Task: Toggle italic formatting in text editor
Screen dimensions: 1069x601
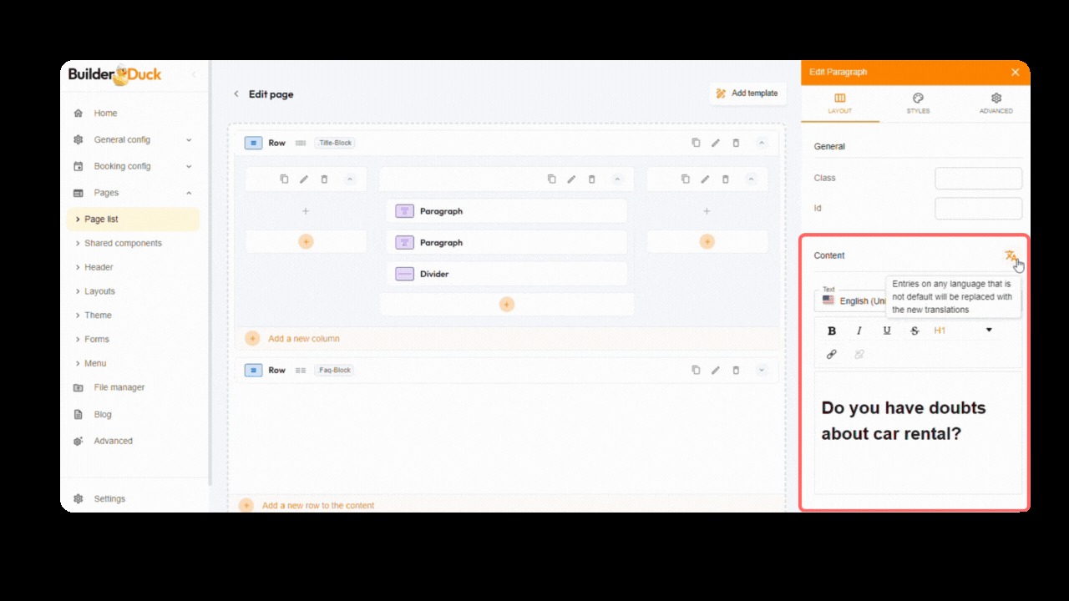Action: click(x=859, y=331)
